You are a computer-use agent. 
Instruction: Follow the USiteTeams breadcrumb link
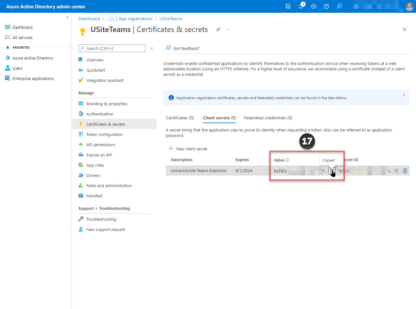pos(171,19)
